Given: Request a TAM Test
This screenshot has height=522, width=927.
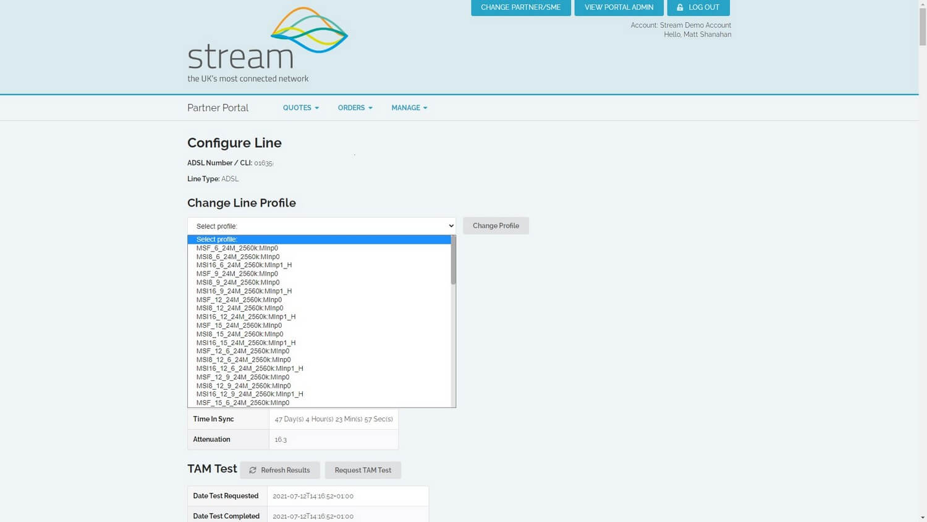Looking at the screenshot, I should click(x=363, y=470).
